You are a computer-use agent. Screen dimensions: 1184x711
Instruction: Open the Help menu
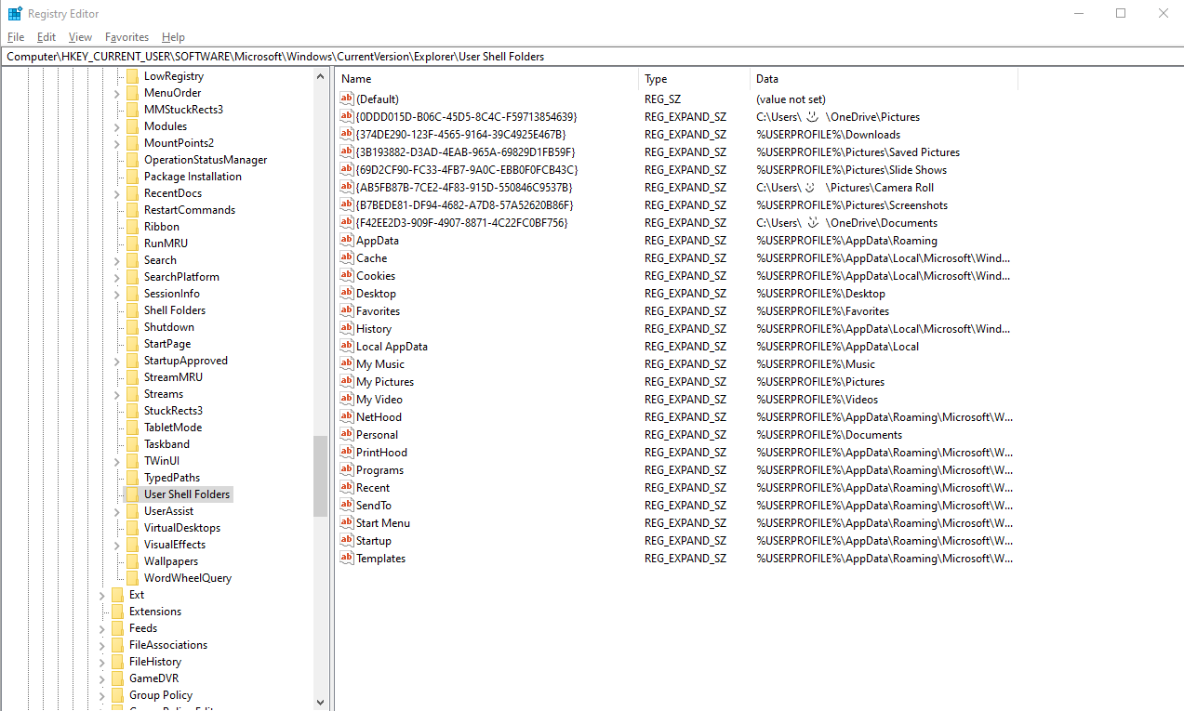pos(173,37)
